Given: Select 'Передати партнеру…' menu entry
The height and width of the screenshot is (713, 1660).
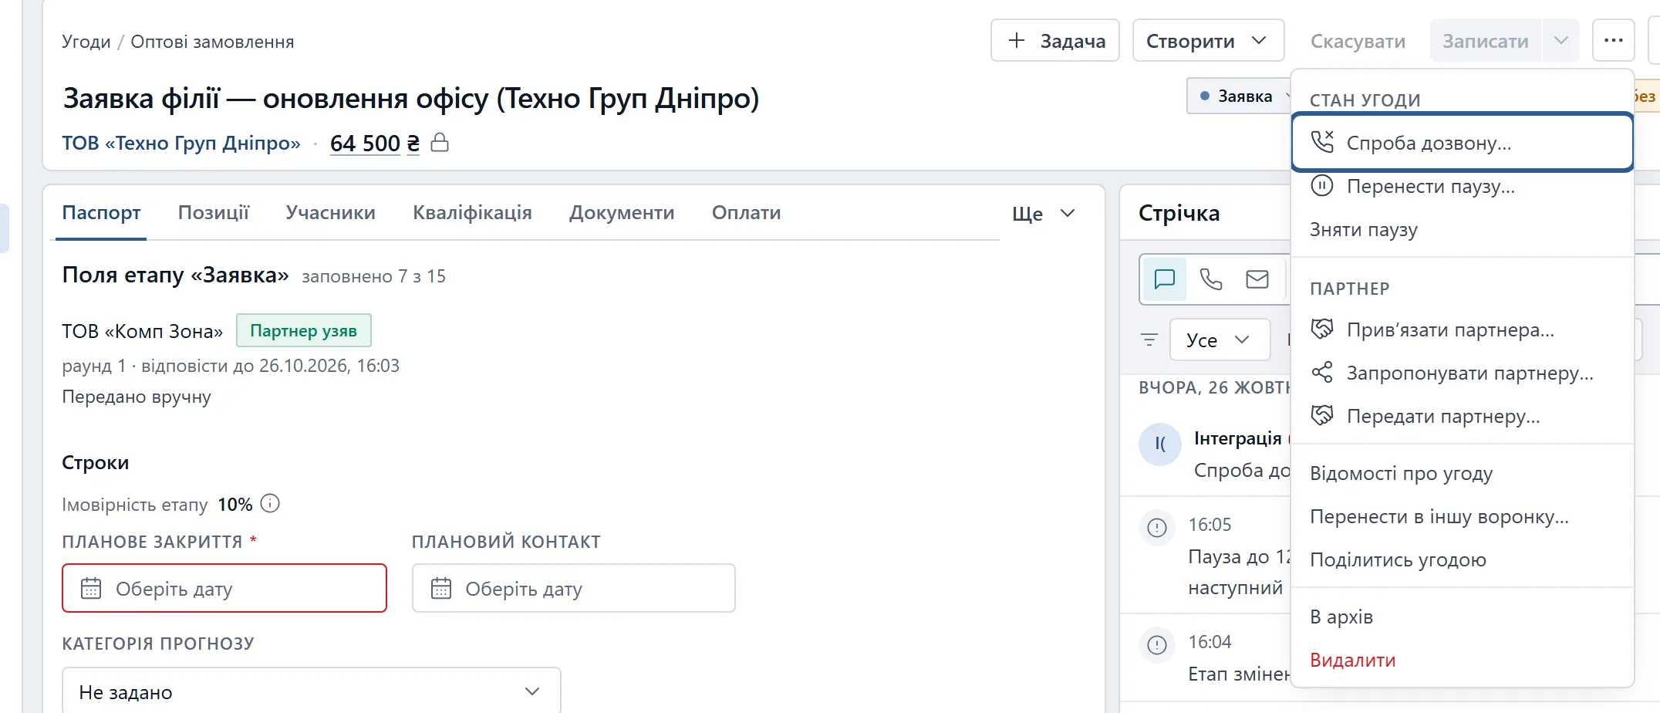Looking at the screenshot, I should click(1463, 416).
